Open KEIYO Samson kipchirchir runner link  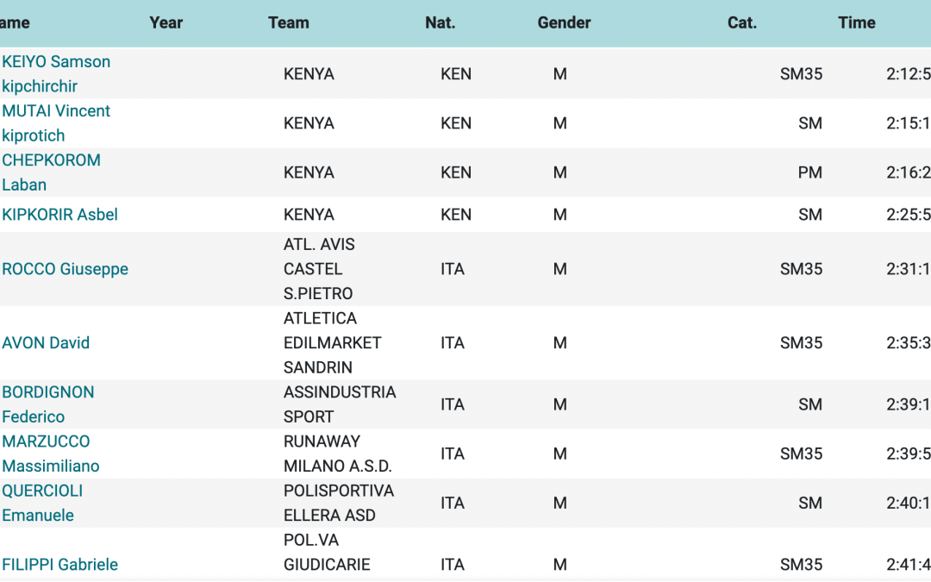[x=56, y=73]
